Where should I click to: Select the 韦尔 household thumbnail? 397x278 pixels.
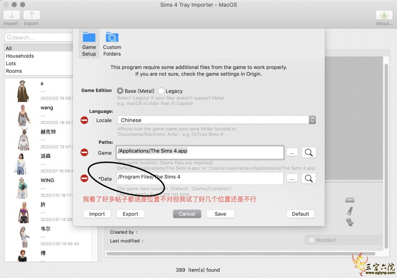point(24,237)
